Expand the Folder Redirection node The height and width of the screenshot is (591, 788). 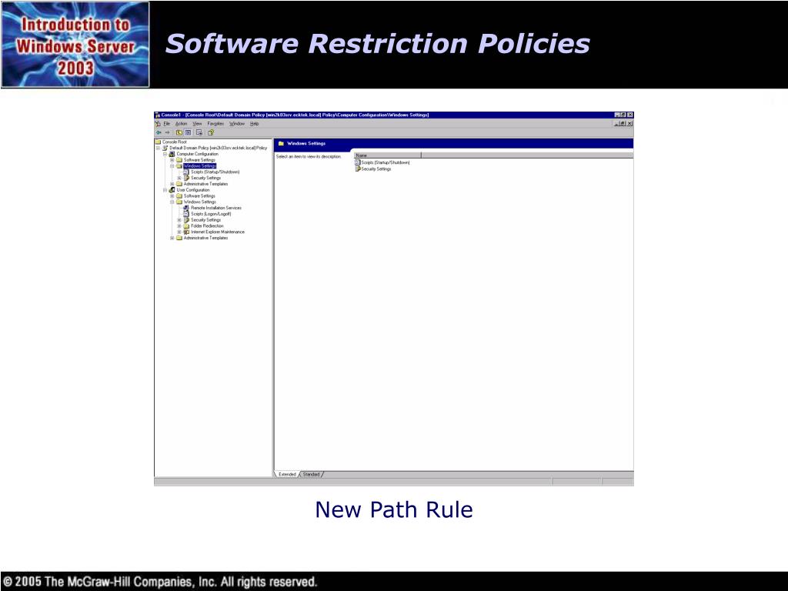(x=179, y=225)
